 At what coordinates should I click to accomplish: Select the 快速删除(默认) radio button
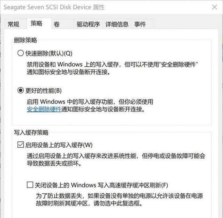point(21,53)
